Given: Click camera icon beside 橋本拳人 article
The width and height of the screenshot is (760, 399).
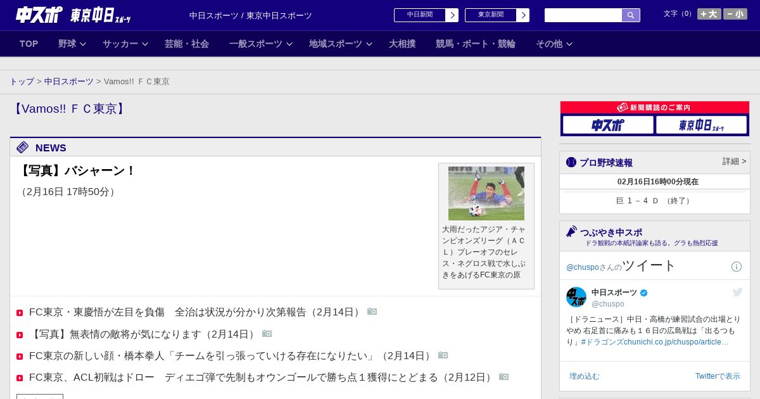Looking at the screenshot, I should [x=443, y=355].
